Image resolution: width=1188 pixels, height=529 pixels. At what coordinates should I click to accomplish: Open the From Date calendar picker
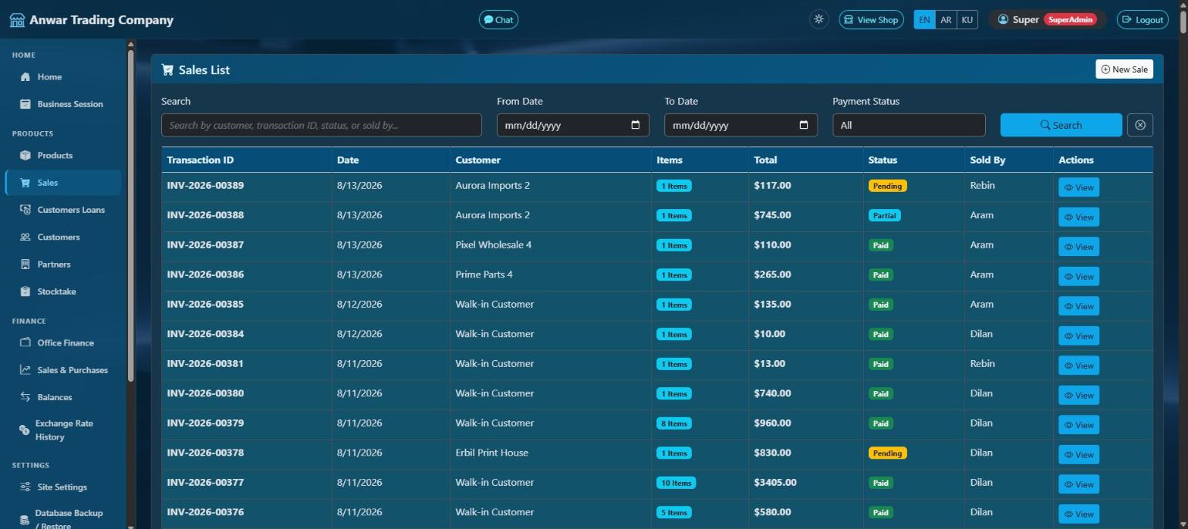click(636, 125)
